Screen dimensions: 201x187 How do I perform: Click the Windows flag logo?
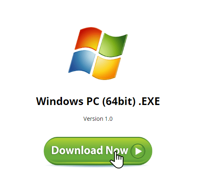click(x=98, y=53)
